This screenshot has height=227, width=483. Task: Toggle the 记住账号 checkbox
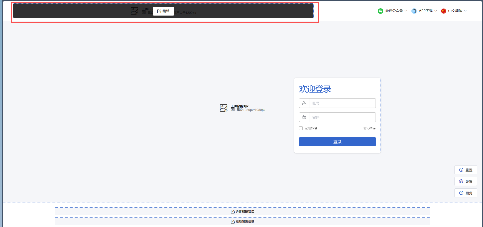point(301,128)
